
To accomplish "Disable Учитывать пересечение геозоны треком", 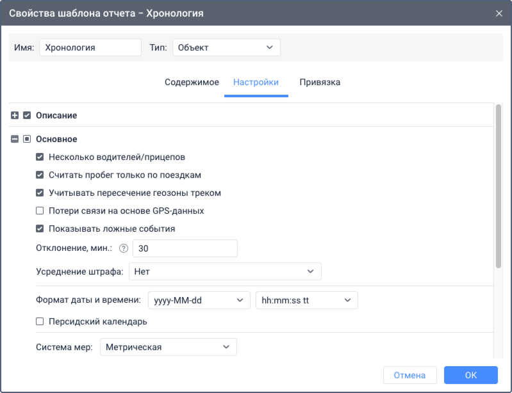I will point(40,193).
